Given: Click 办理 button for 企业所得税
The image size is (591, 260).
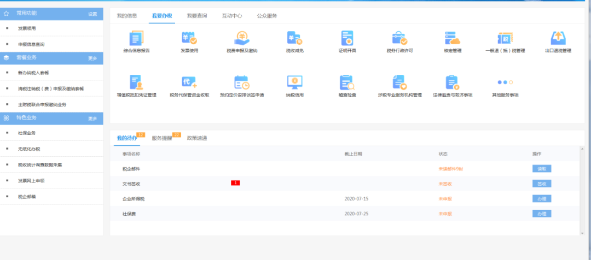Looking at the screenshot, I should point(542,199).
